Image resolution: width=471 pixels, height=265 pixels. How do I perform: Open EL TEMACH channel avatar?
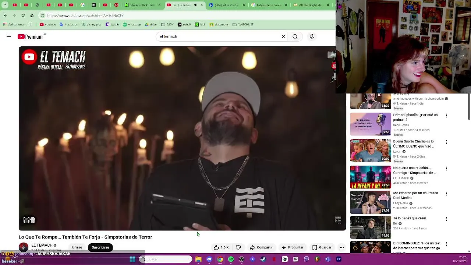(24, 247)
